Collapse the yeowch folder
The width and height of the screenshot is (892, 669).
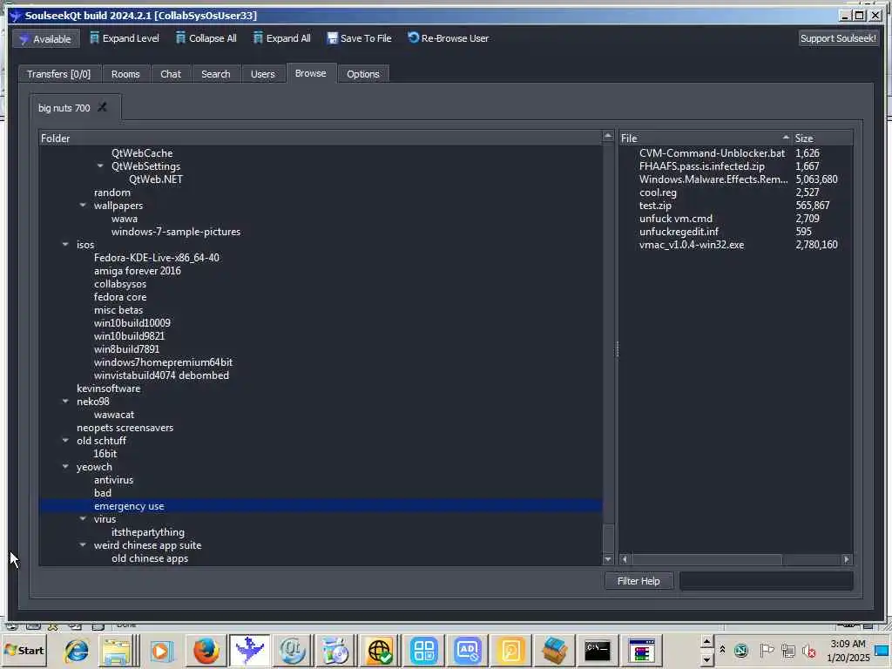(x=65, y=467)
